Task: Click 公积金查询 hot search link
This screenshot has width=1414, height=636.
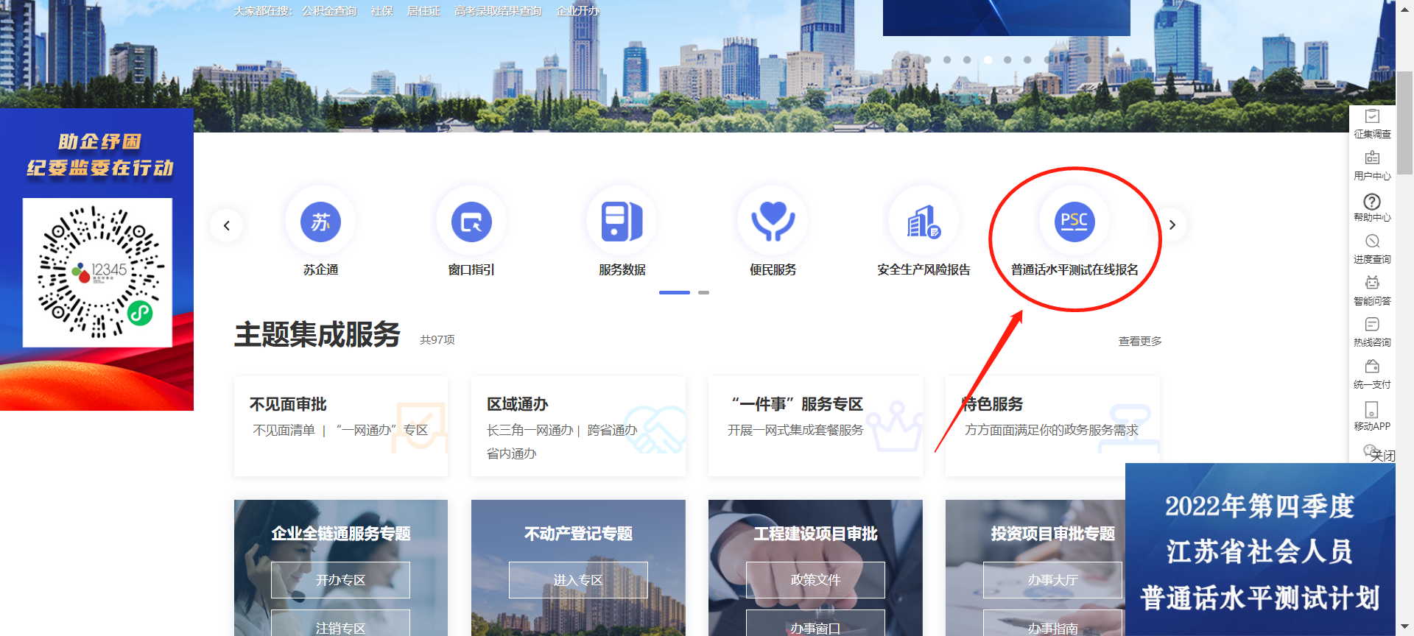Action: [x=329, y=11]
